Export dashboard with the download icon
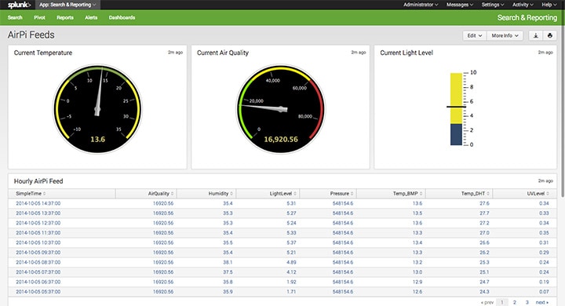The width and height of the screenshot is (565, 306). point(536,35)
